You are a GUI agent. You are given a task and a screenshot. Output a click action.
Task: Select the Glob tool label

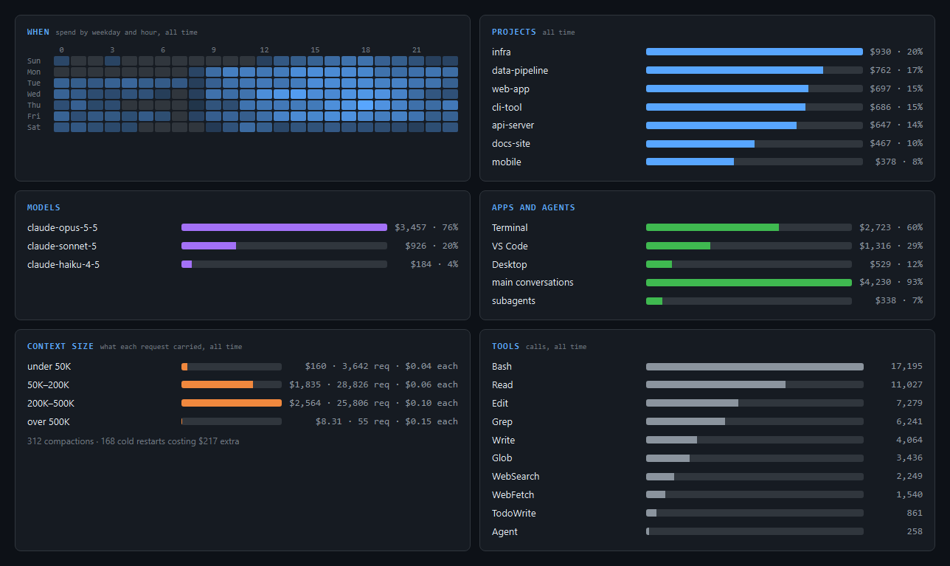tap(502, 458)
